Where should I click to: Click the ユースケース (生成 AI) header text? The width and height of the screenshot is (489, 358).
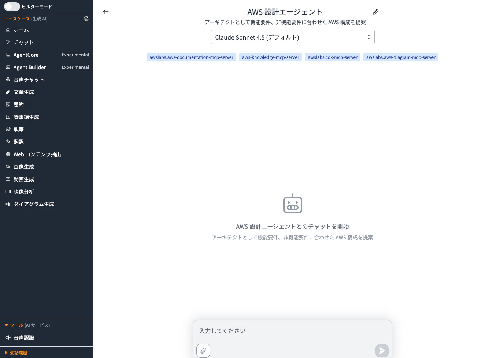coord(26,19)
